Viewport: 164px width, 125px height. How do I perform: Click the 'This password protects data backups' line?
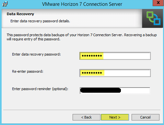tap(82, 35)
